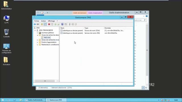Collapse the WIN-T8M34LNB55E server node
The image size is (182, 102).
[x=35, y=30]
